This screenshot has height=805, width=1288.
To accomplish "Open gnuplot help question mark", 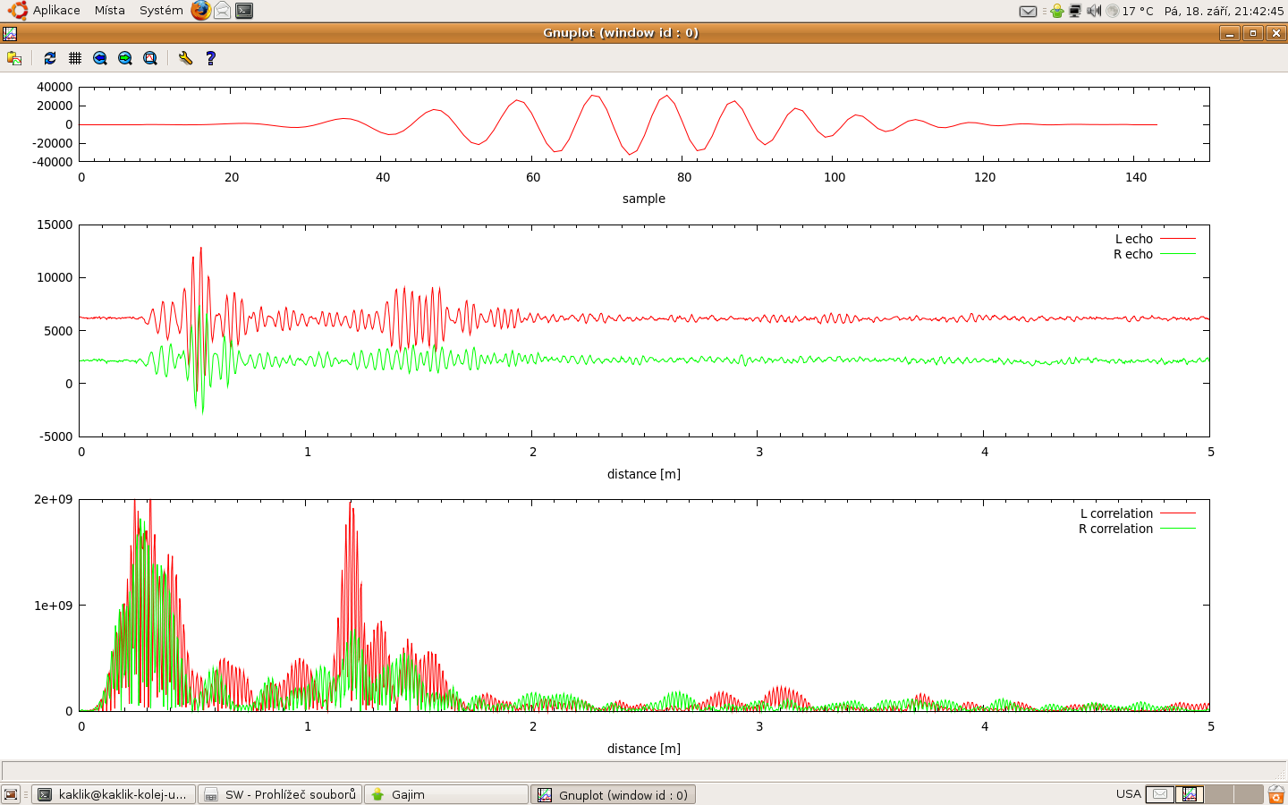I will [x=211, y=58].
